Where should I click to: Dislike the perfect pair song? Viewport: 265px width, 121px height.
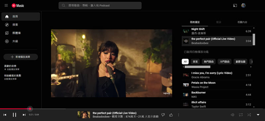pyautogui.click(x=163, y=115)
